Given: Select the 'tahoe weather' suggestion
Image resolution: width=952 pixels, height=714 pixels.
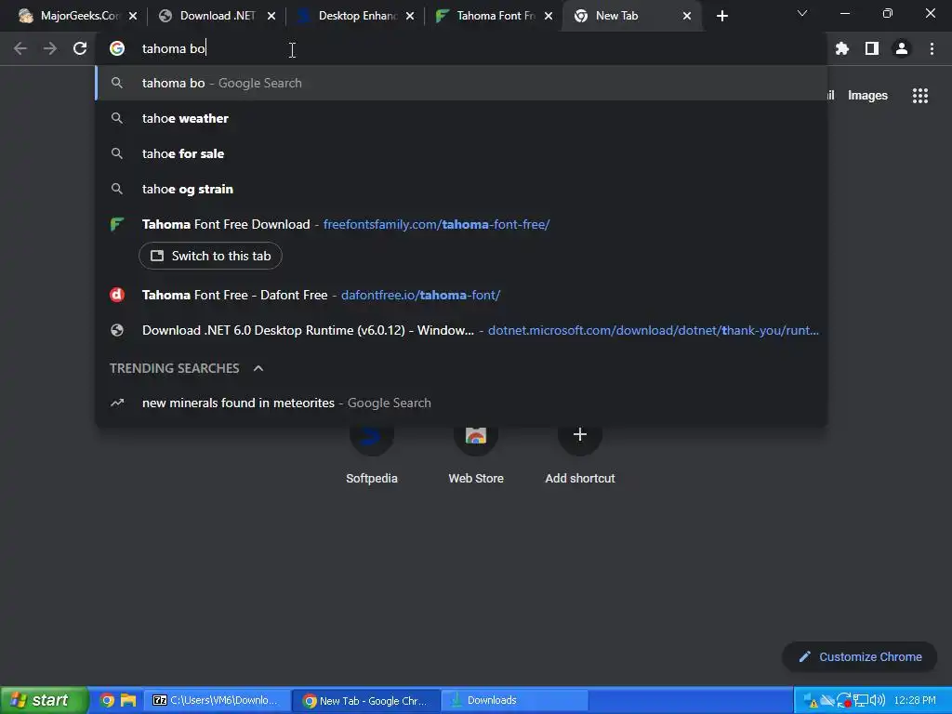Looking at the screenshot, I should (x=461, y=118).
